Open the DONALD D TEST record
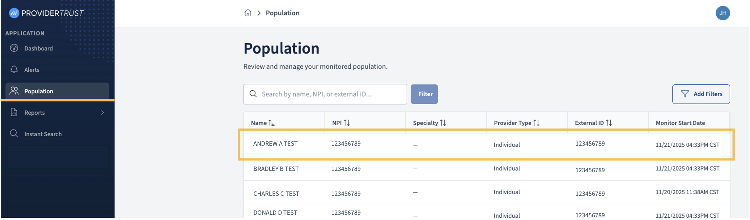750x220 pixels. (275, 213)
